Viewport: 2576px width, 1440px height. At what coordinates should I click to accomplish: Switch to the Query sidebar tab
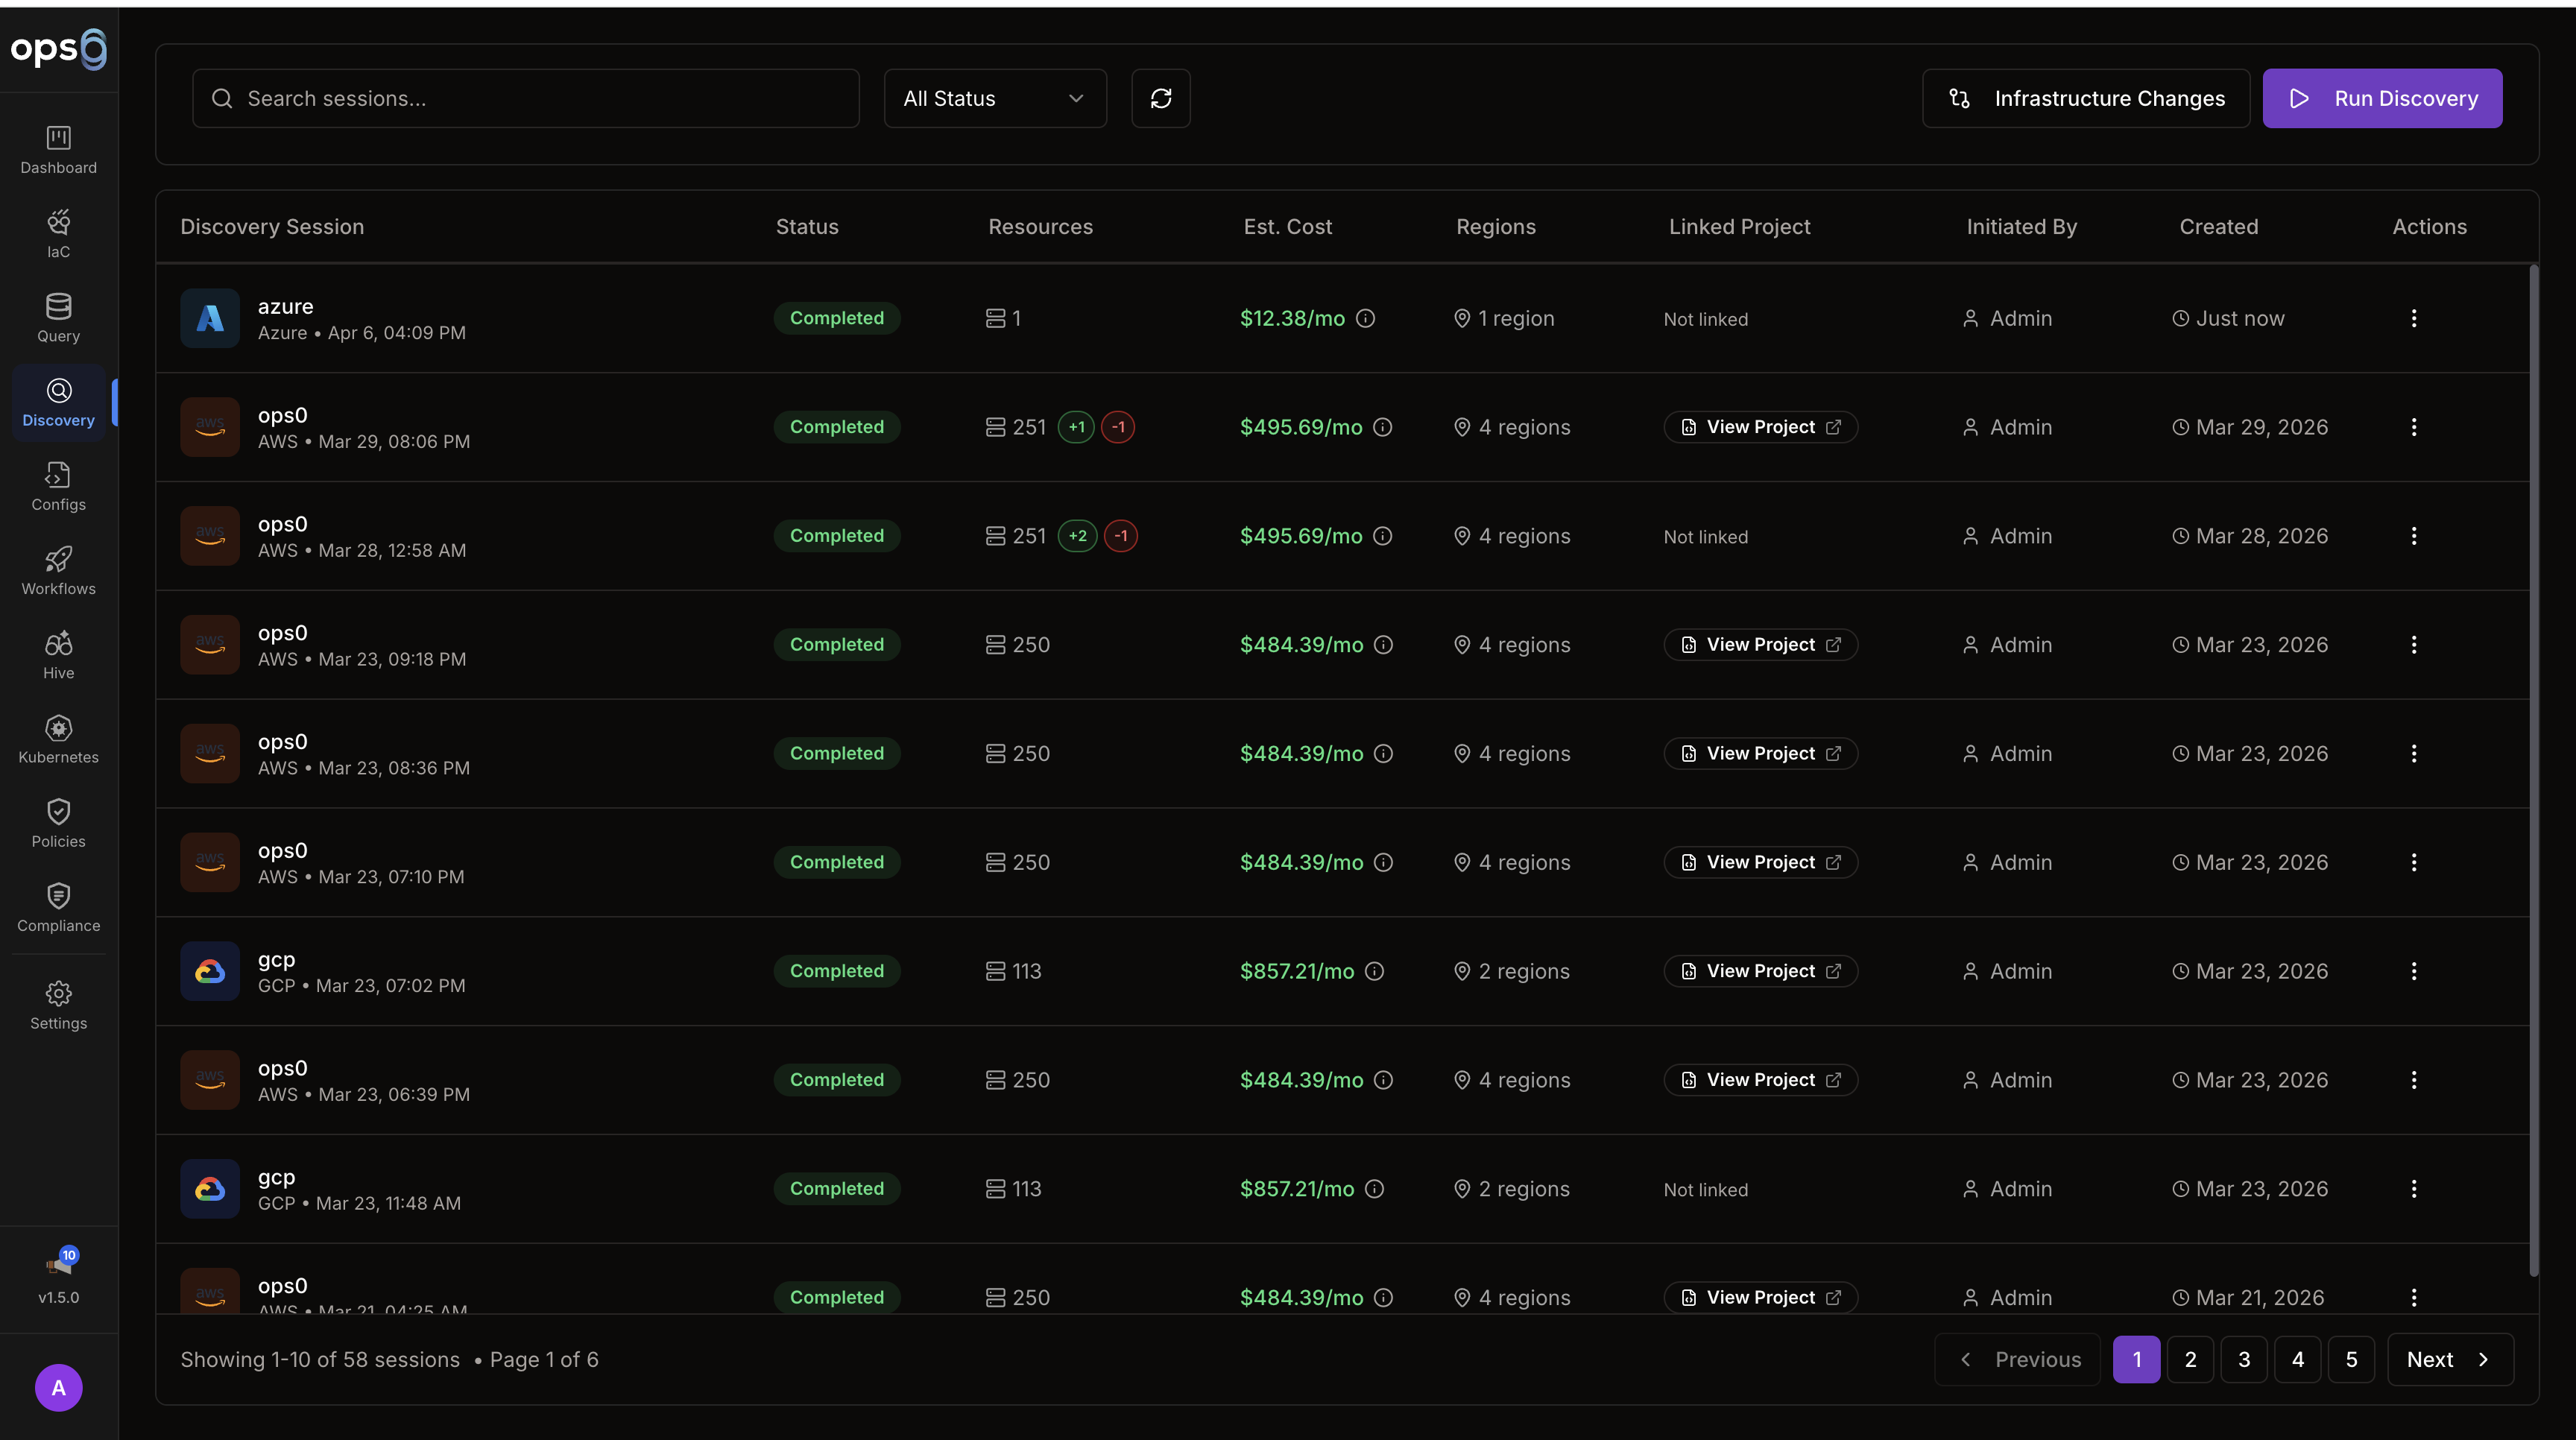(x=58, y=318)
